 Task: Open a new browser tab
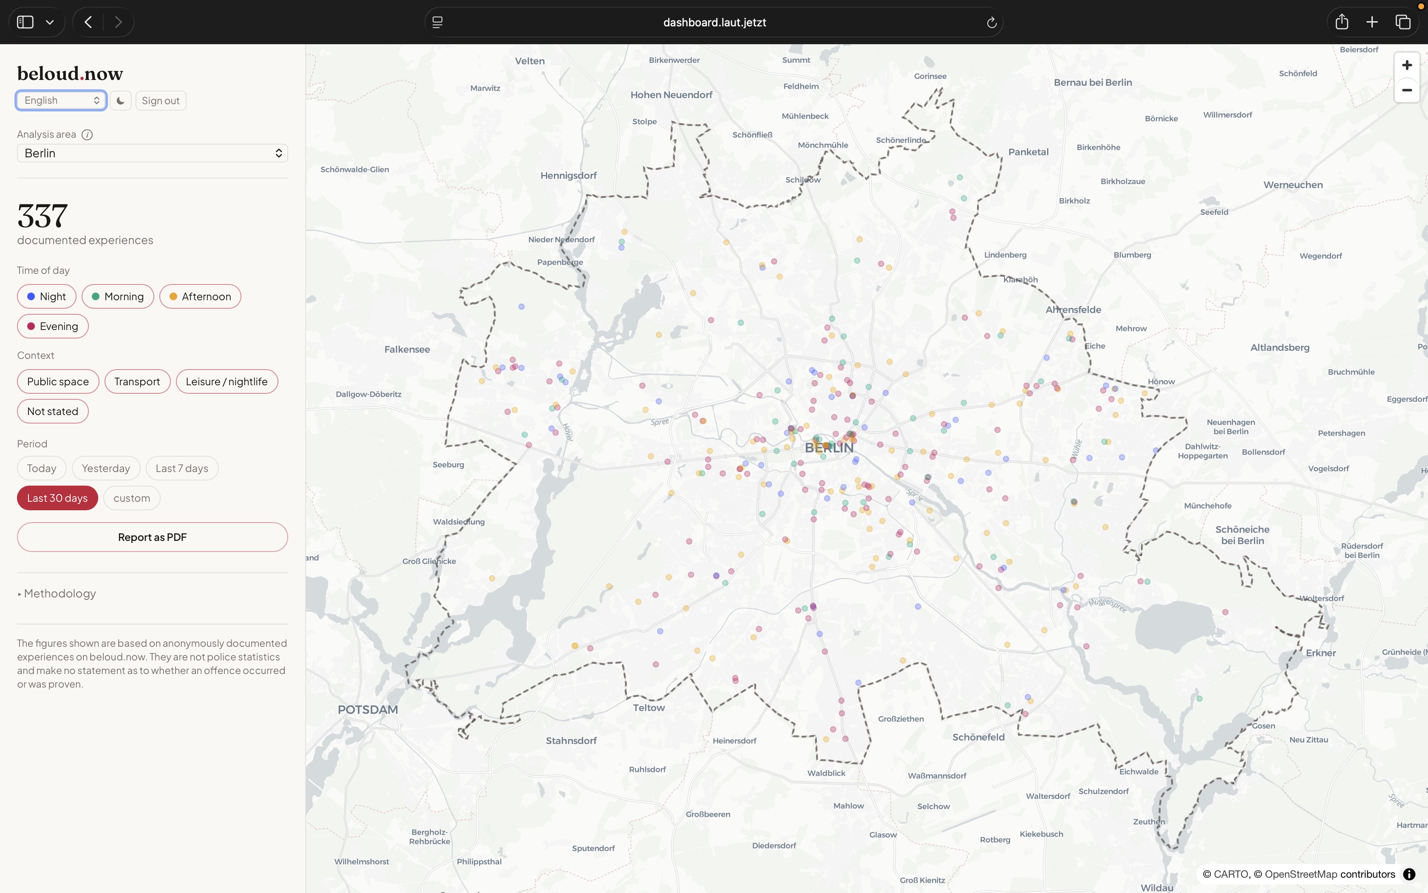pyautogui.click(x=1372, y=22)
